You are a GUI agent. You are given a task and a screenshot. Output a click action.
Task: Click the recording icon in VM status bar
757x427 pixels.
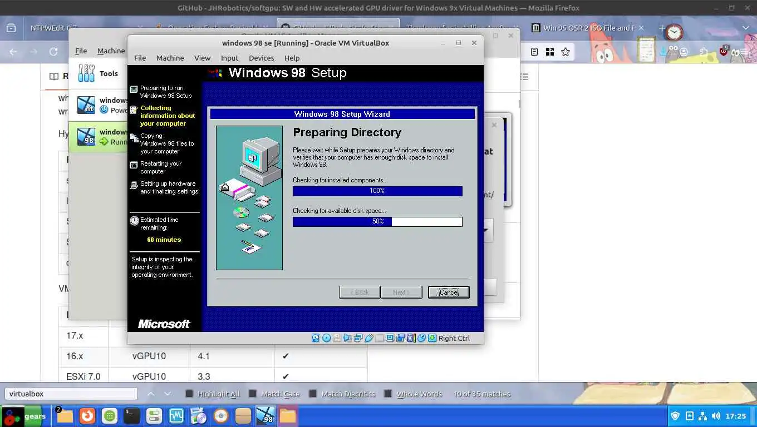tap(400, 338)
